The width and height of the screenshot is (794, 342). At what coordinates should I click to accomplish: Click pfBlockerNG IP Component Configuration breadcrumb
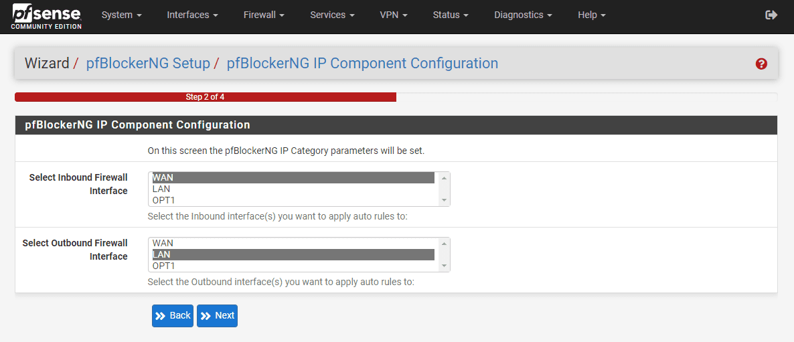(362, 64)
